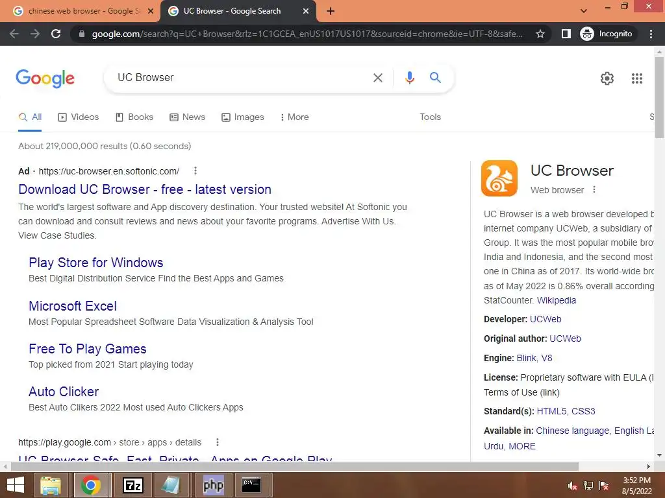665x498 pixels.
Task: Follow the Wikipedia link in the panel
Action: pyautogui.click(x=557, y=300)
